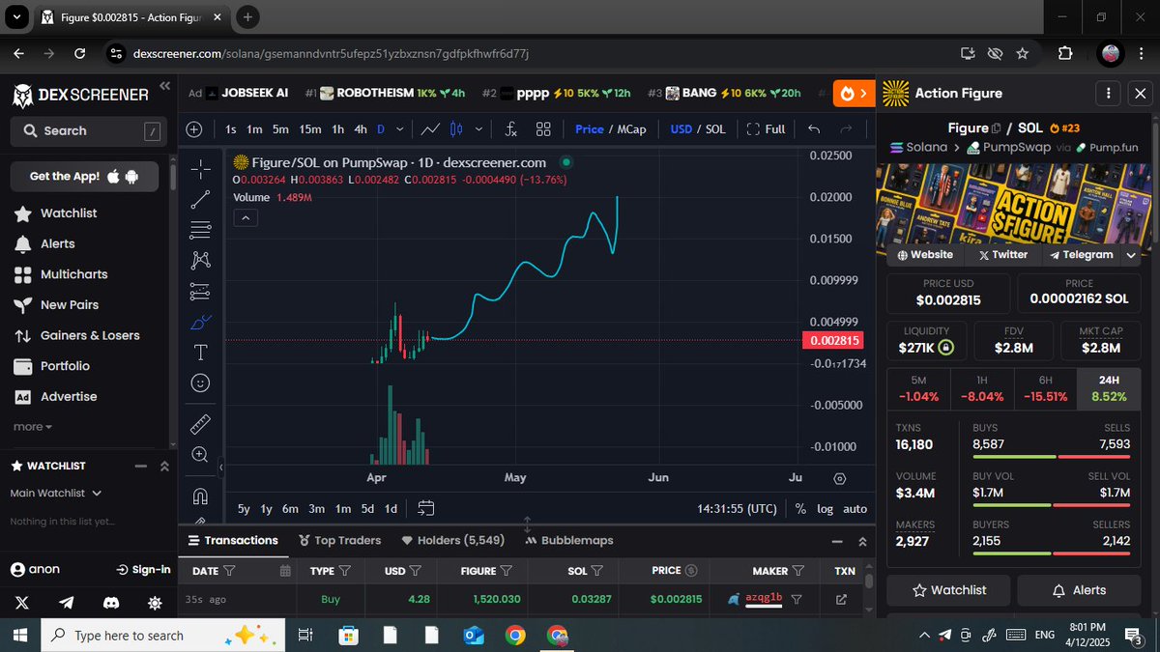Open Google Chrome from Windows taskbar
Image resolution: width=1160 pixels, height=652 pixels.
tap(514, 635)
